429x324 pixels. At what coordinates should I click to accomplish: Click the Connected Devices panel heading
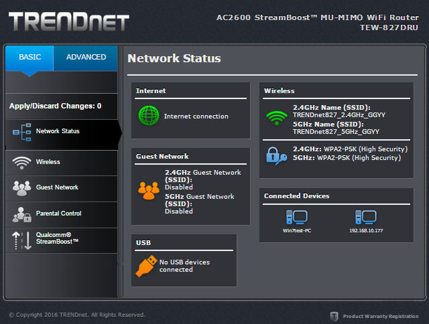point(296,196)
